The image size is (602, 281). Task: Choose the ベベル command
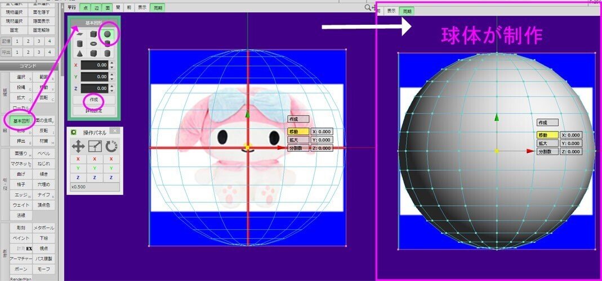coord(44,154)
